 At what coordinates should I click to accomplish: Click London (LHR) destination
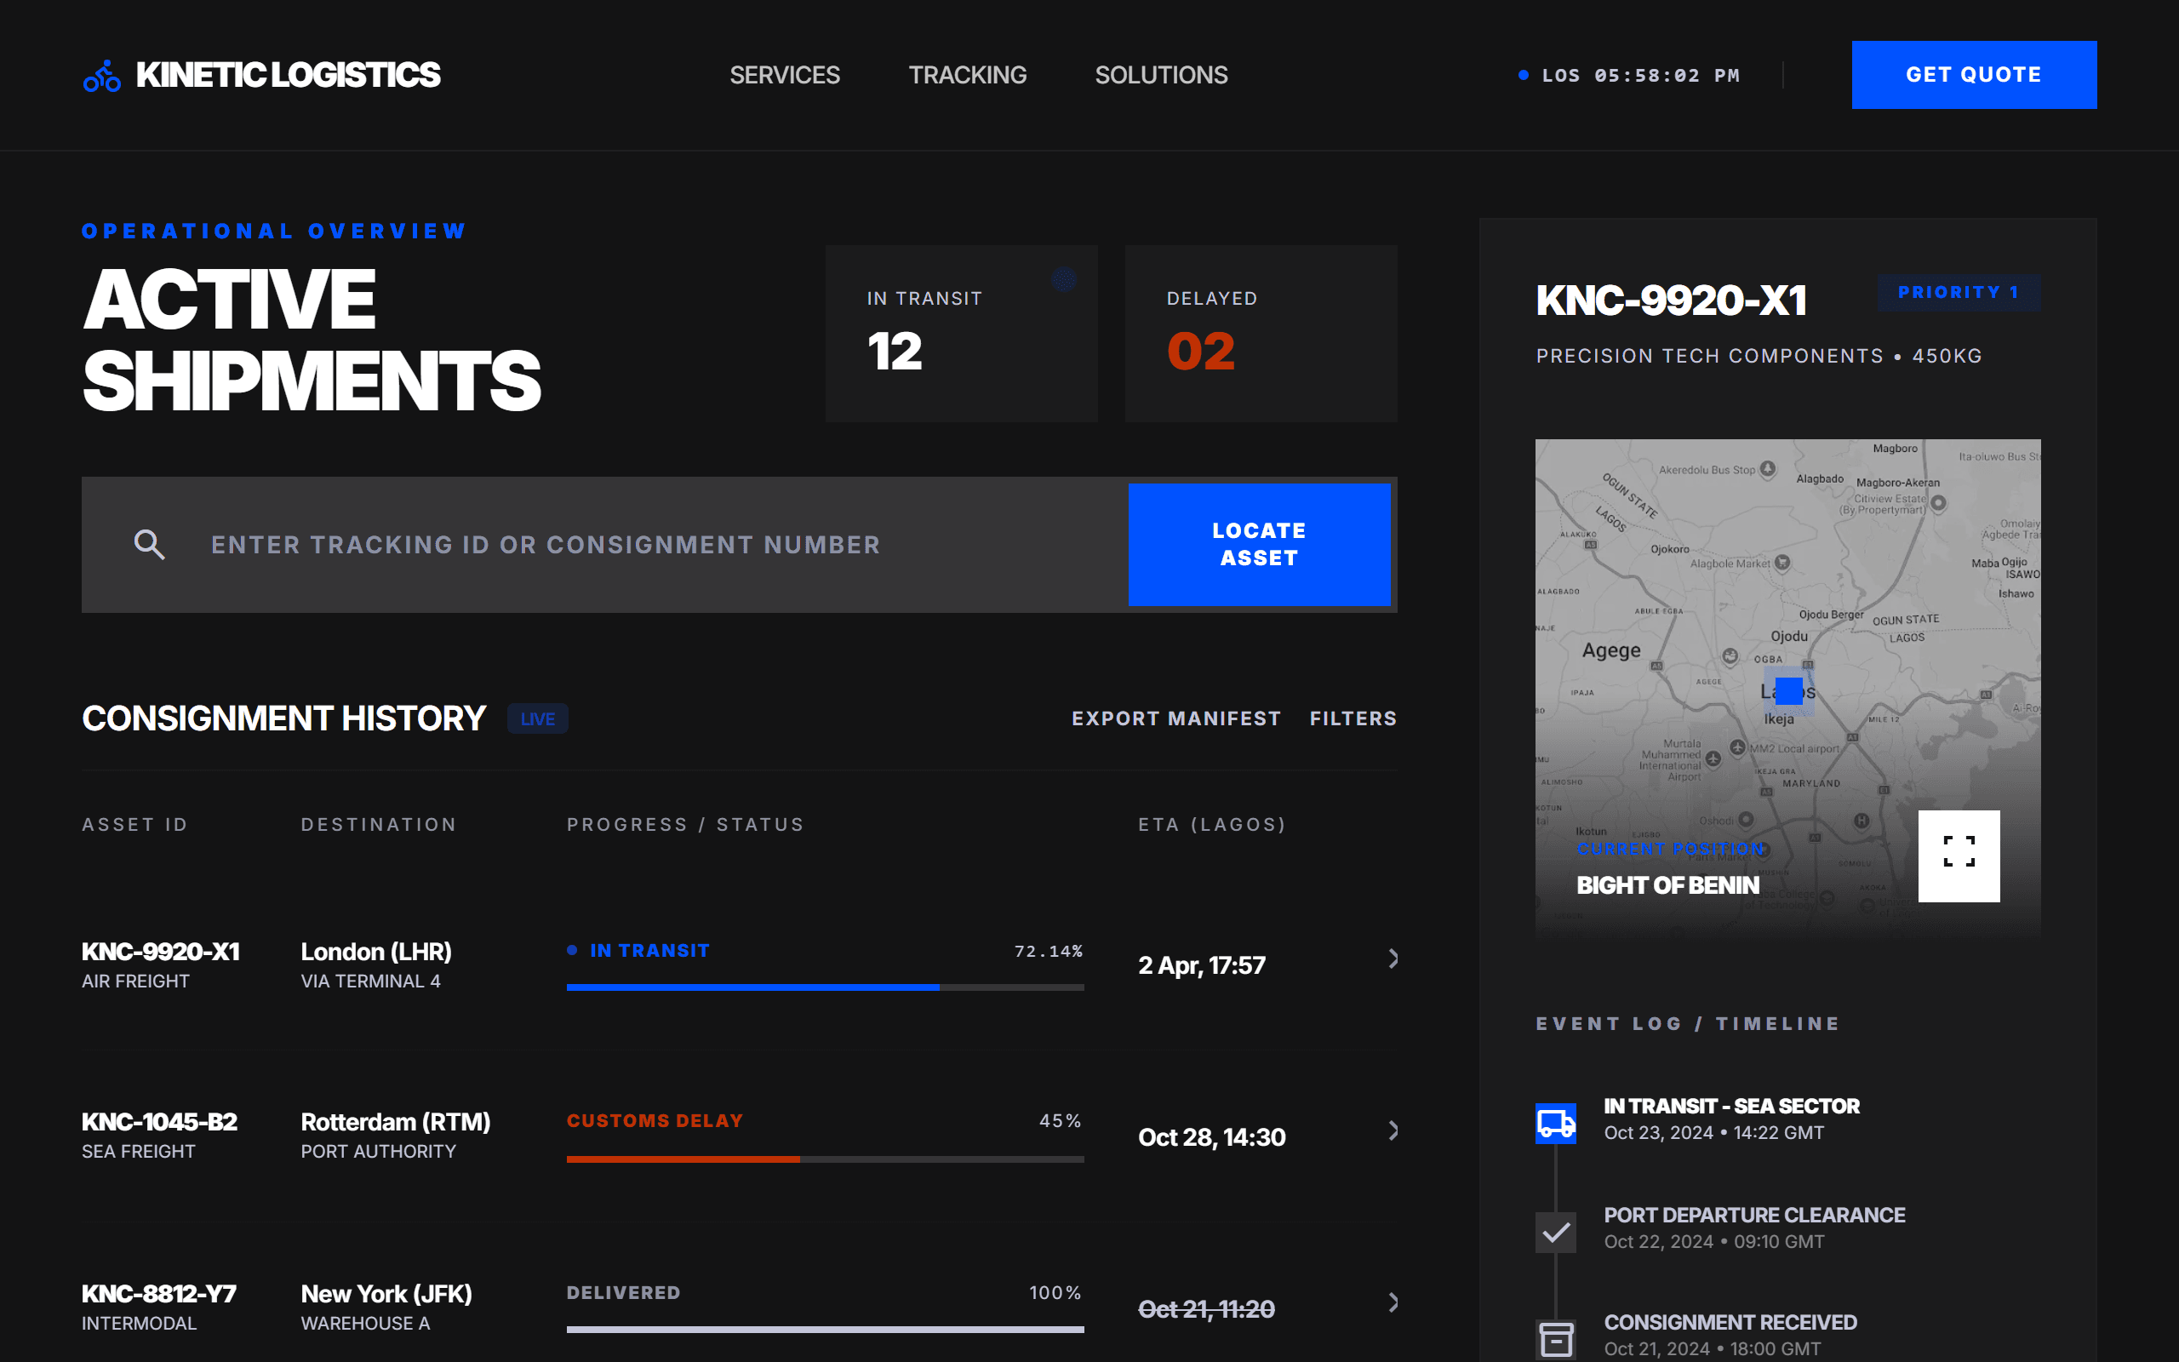tap(376, 951)
